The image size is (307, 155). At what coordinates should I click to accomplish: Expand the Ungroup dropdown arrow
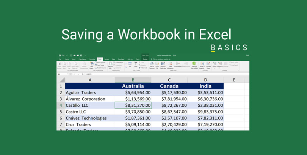(x=220, y=68)
